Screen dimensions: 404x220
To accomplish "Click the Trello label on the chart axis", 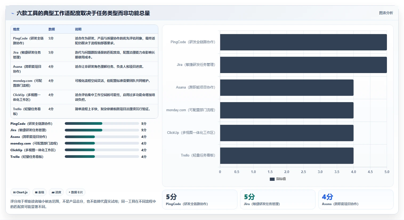I will click(x=198, y=155).
